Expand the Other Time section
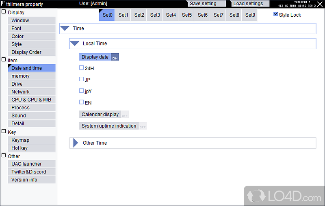This screenshot has height=206, width=325. coord(76,143)
